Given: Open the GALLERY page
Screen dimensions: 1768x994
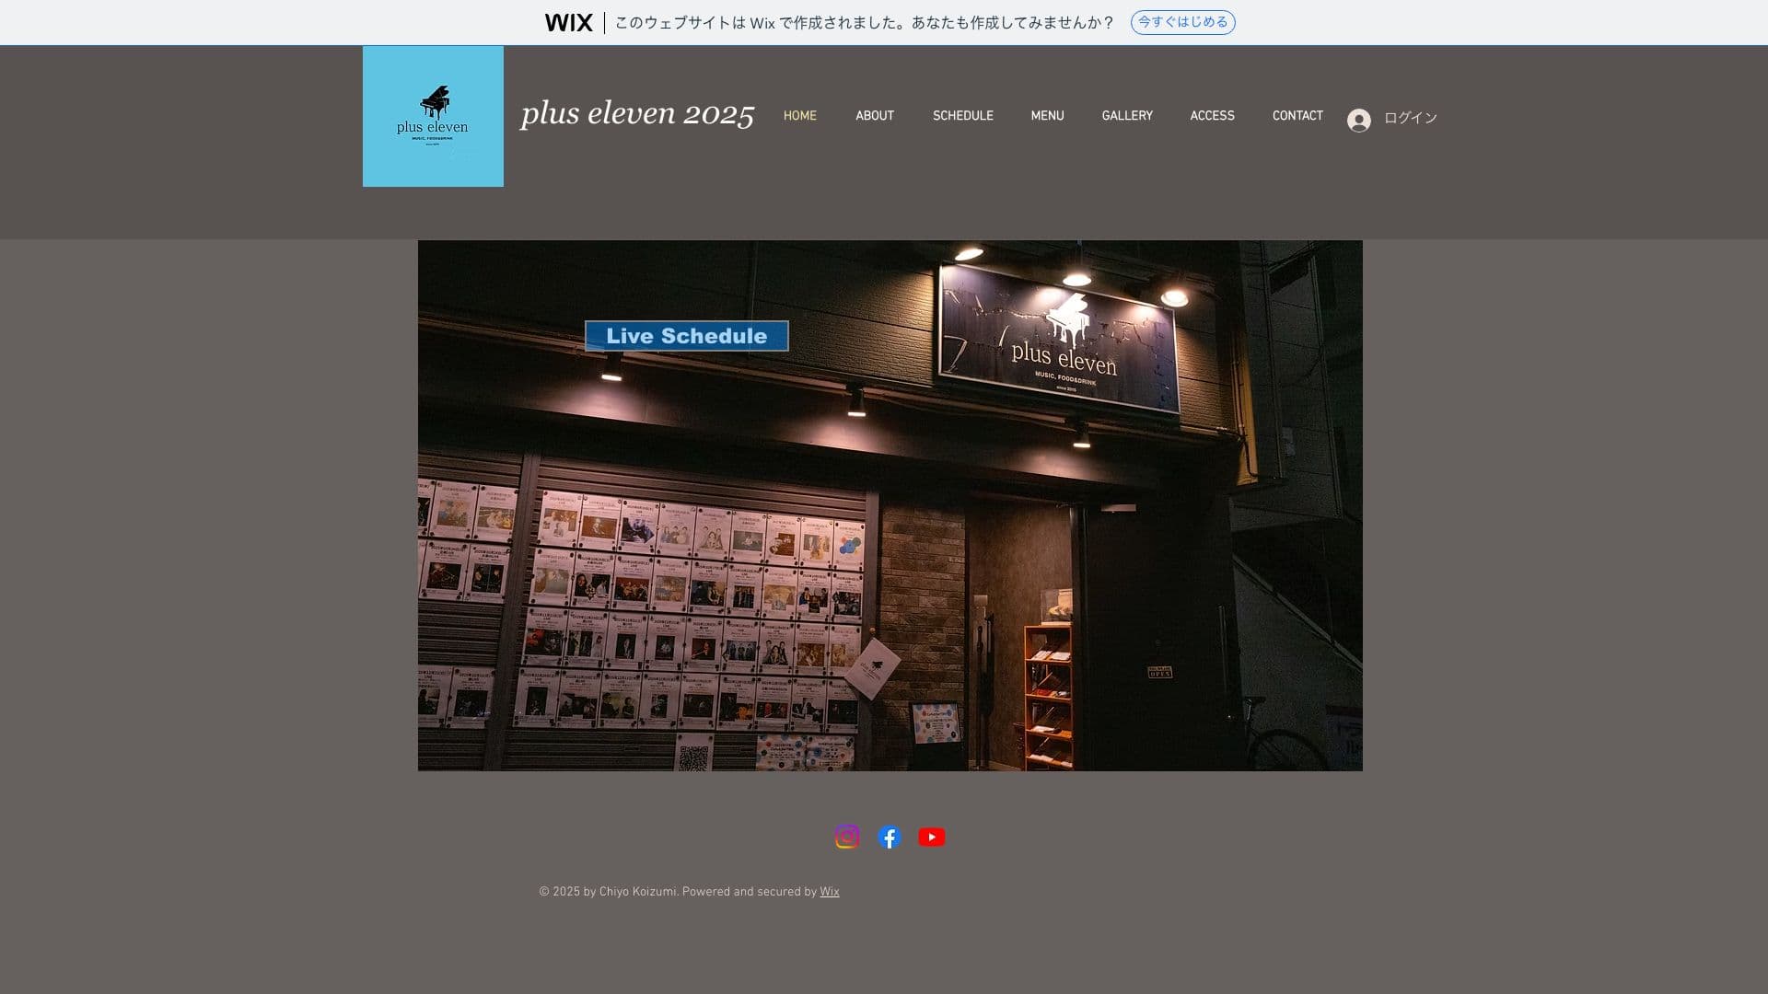Looking at the screenshot, I should coord(1126,116).
